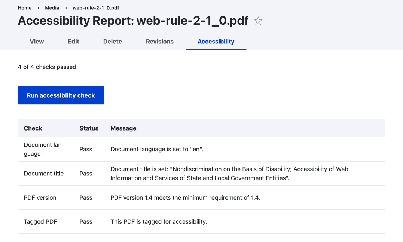
Task: Click the PDF version check cell
Action: tap(40, 198)
